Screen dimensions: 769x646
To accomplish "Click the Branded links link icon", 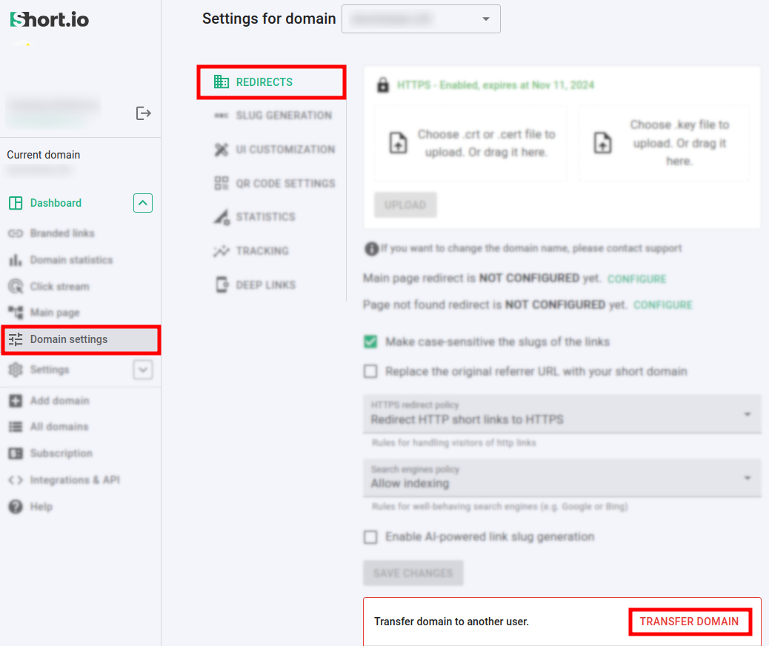I will tap(16, 233).
